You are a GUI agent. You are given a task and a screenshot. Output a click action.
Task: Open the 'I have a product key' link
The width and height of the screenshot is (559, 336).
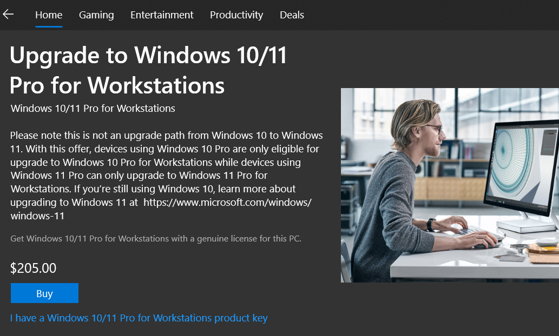pyautogui.click(x=139, y=318)
